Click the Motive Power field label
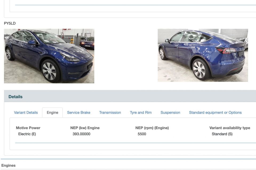The height and width of the screenshot is (170, 256). 28,128
